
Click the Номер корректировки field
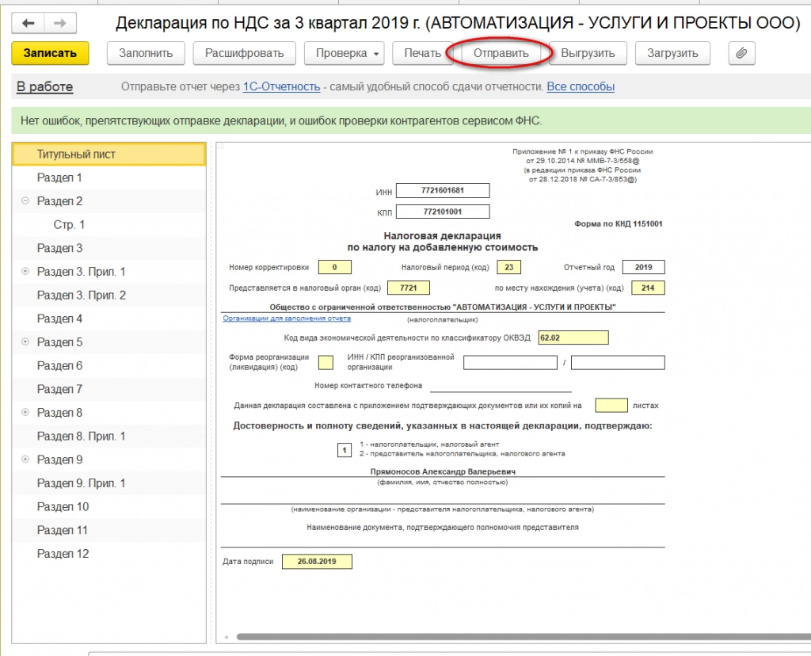335,268
